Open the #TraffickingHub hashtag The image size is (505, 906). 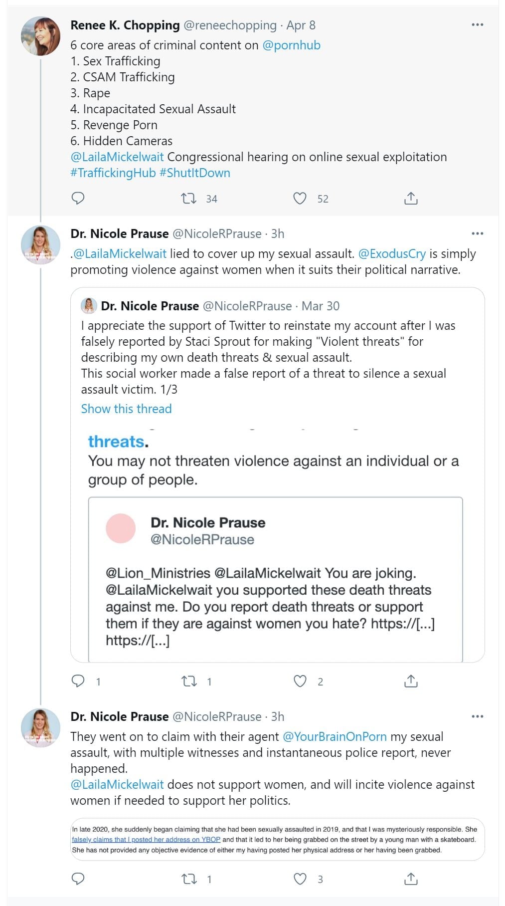[x=113, y=173]
